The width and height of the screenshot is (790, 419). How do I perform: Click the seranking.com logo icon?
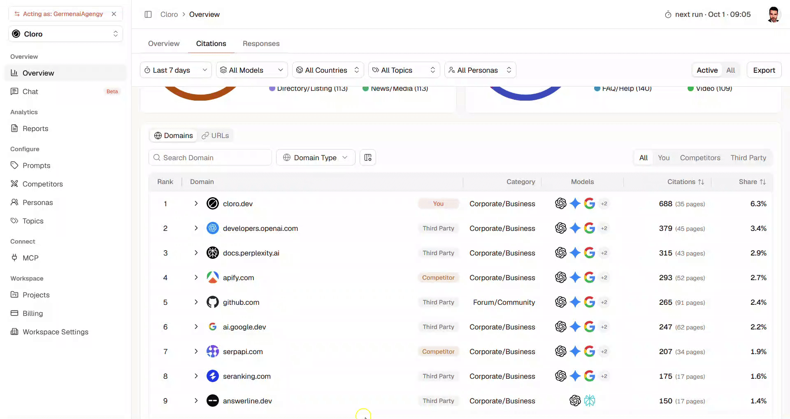pyautogui.click(x=213, y=376)
